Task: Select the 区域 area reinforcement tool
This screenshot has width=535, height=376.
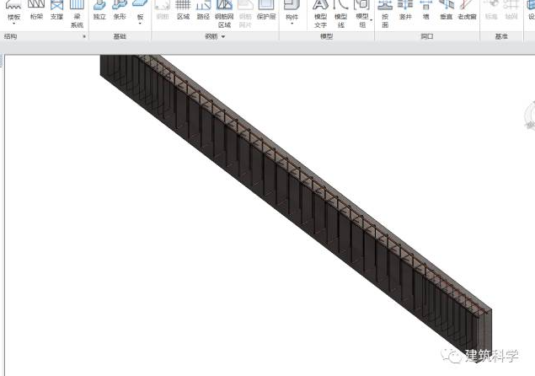Action: [183, 10]
